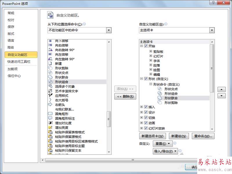Select the 增加亮度 command icon

coord(50,127)
